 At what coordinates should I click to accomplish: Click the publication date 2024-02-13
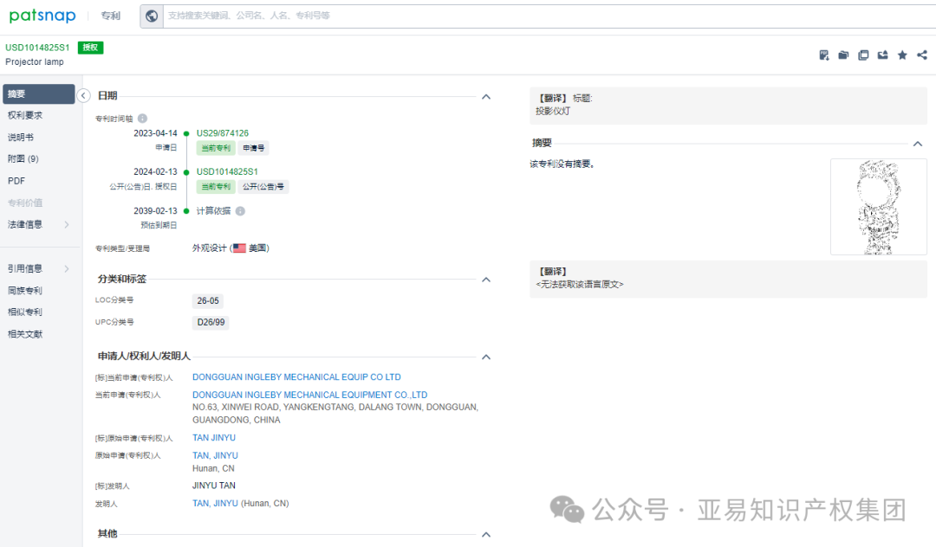[x=155, y=171]
